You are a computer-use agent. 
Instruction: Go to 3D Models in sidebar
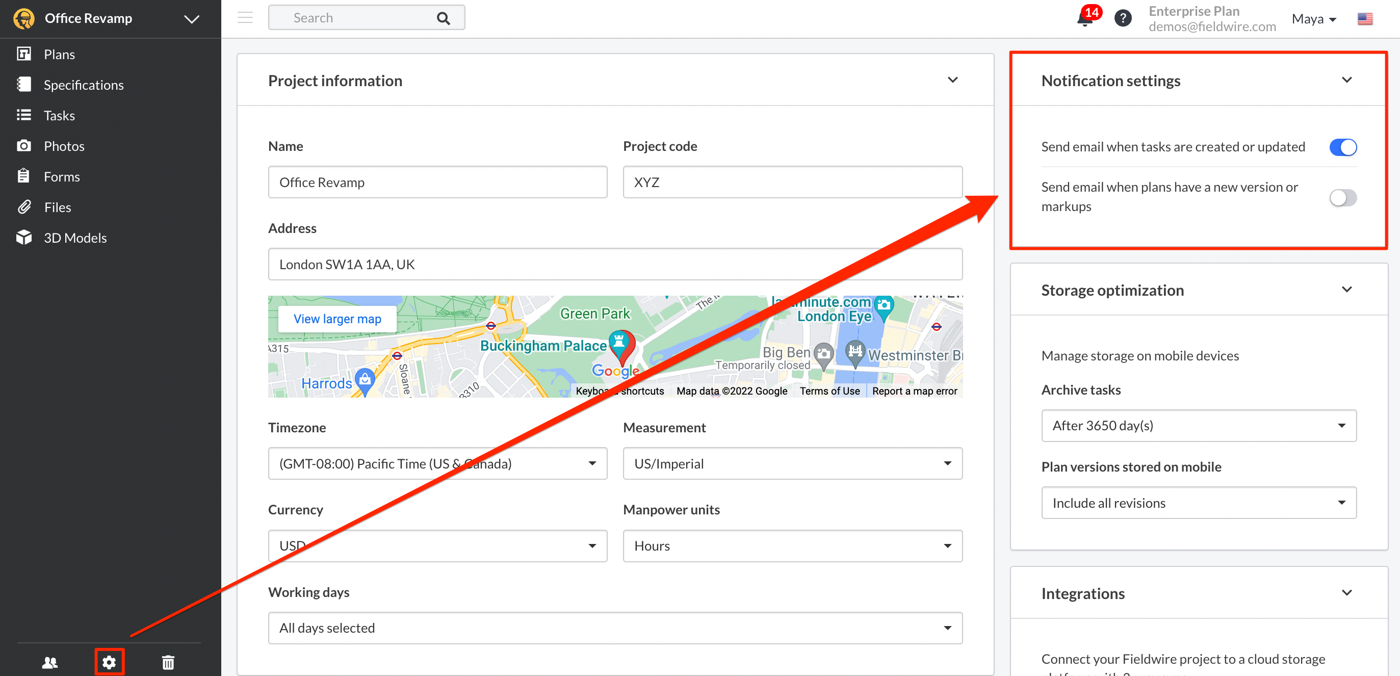point(75,238)
